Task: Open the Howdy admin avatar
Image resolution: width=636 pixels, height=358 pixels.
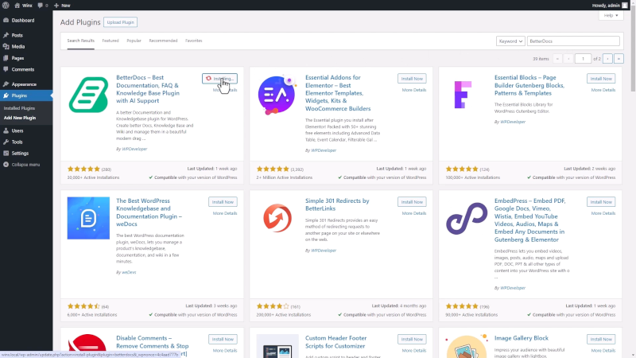Action: coord(625,6)
